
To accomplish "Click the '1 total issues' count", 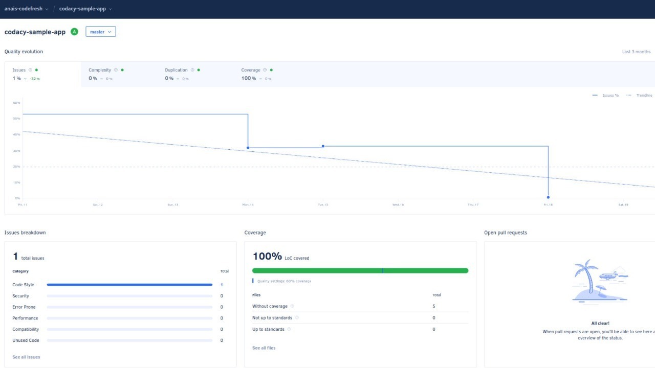I will point(29,257).
